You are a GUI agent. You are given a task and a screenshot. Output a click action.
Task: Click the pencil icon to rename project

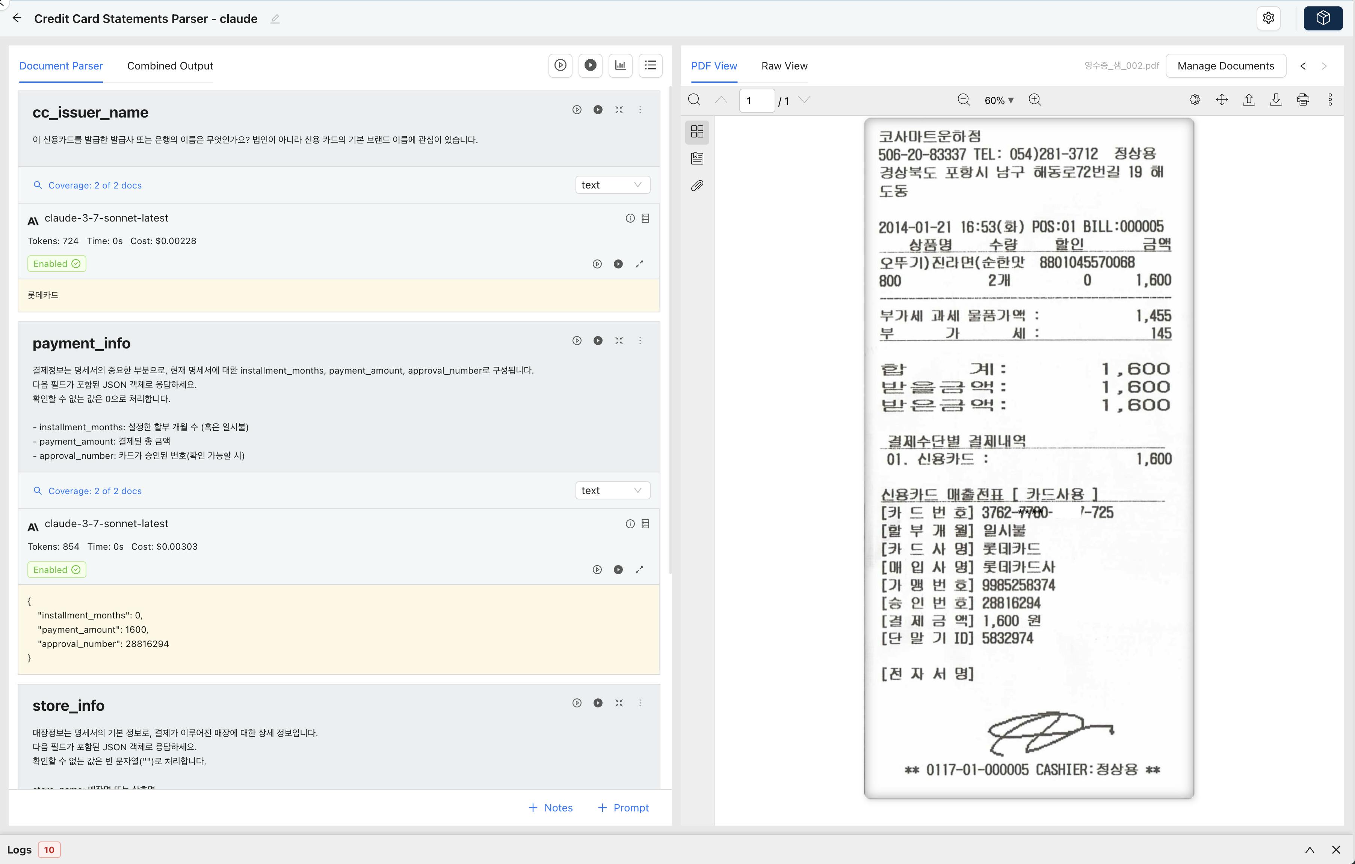click(x=275, y=18)
